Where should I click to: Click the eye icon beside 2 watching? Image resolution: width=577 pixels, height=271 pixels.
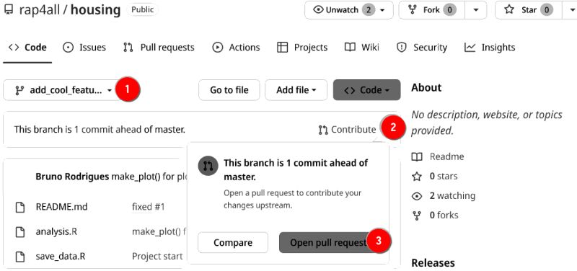point(417,196)
